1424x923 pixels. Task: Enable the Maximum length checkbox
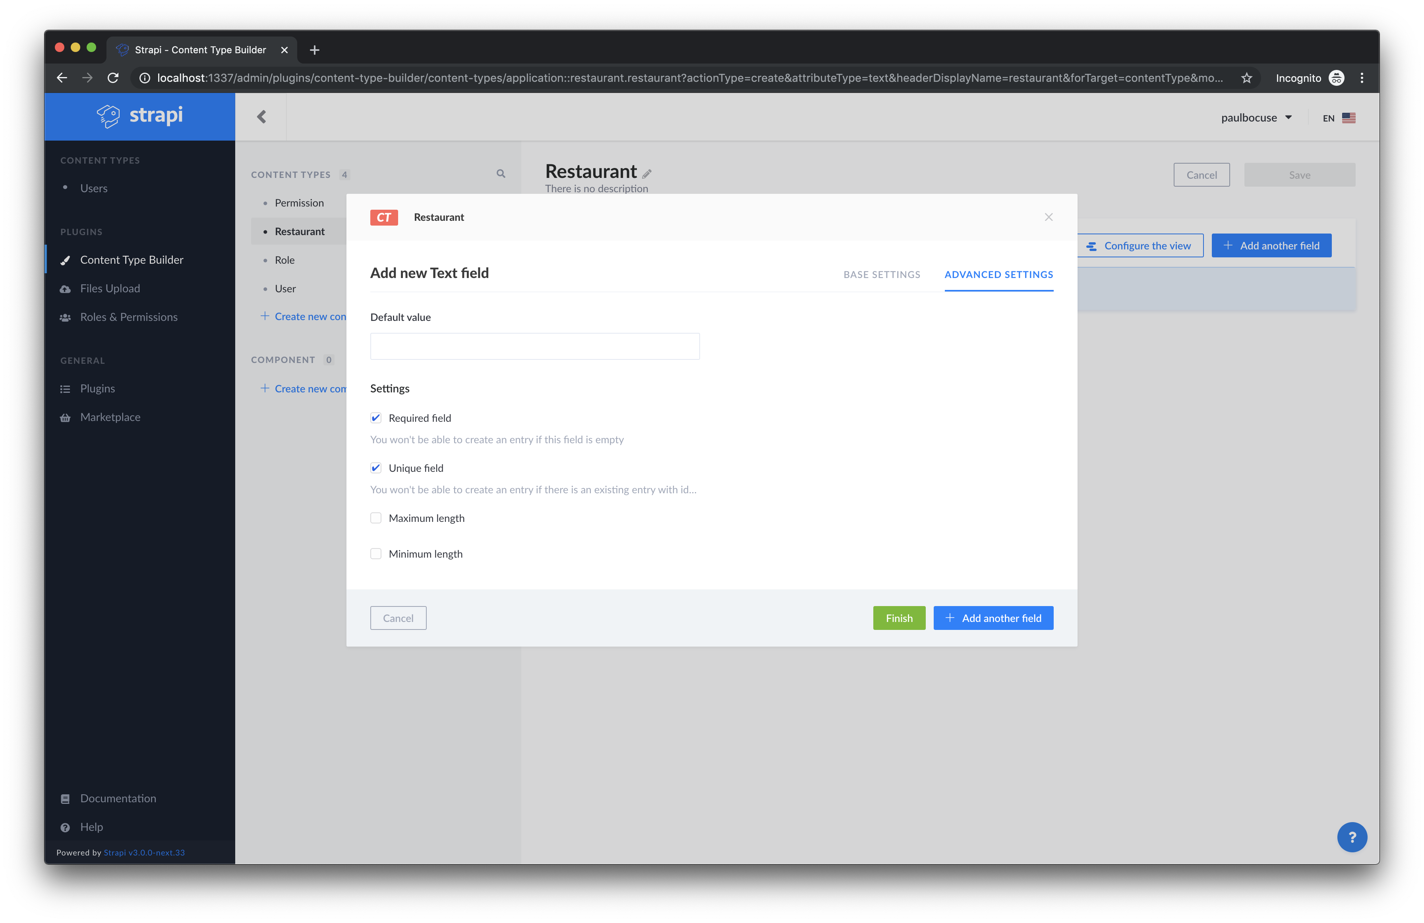tap(376, 518)
